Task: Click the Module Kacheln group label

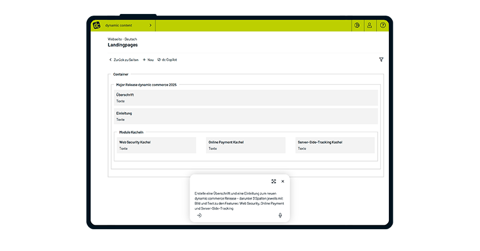Action: click(131, 132)
